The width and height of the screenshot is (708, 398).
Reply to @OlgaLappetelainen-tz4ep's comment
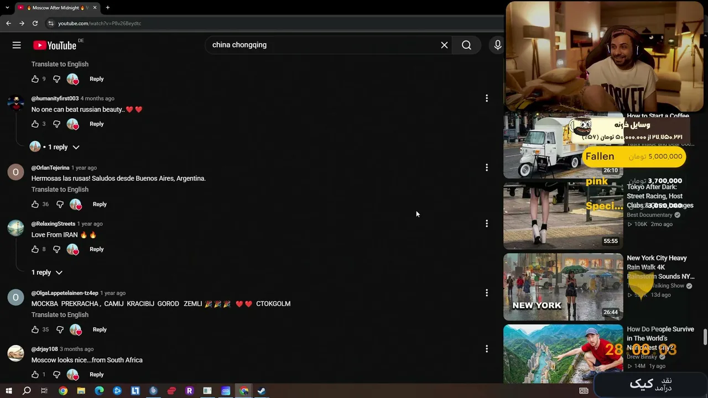pos(100,329)
